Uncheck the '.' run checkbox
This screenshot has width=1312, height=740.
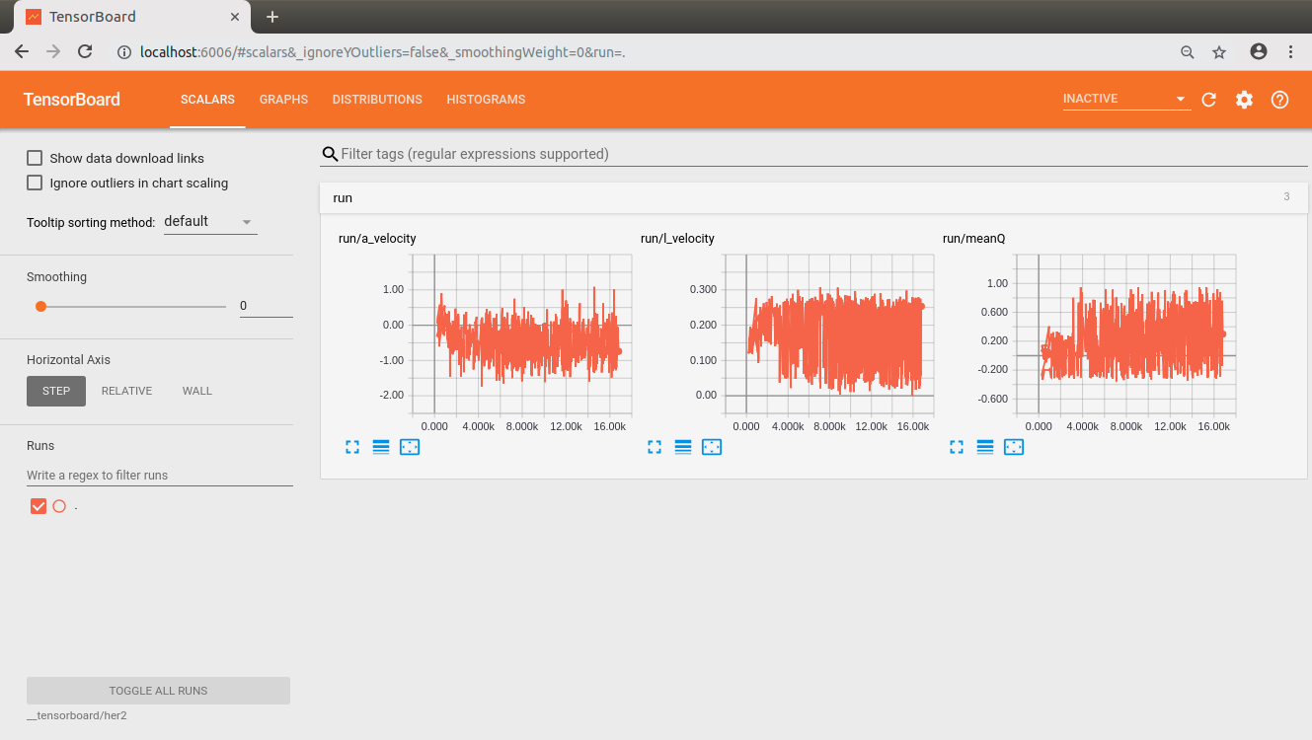point(39,506)
